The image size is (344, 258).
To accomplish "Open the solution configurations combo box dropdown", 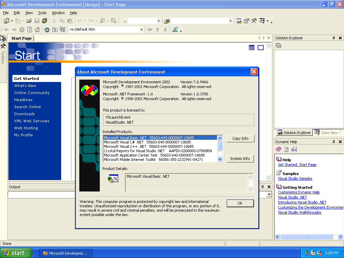I will pos(159,21).
